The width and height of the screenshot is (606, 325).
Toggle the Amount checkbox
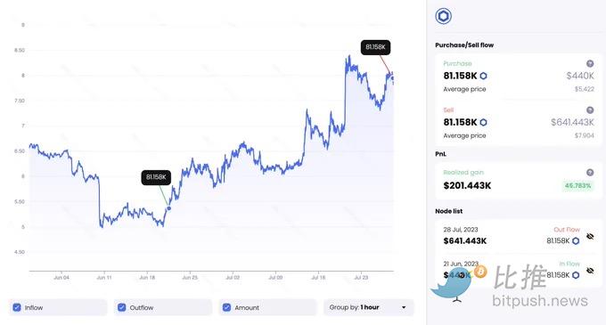pos(227,307)
